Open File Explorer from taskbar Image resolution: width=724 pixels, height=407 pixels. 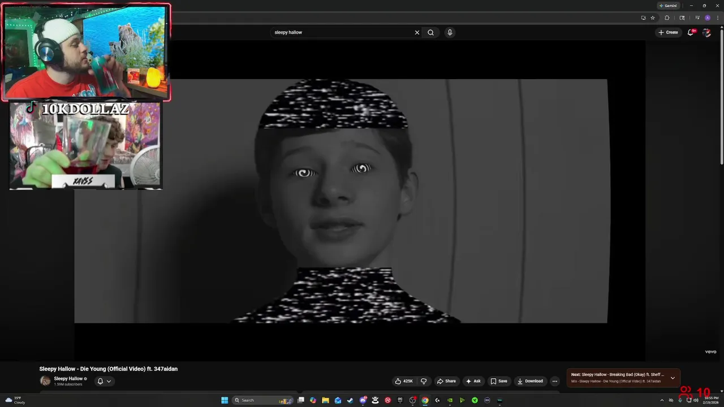pyautogui.click(x=325, y=400)
